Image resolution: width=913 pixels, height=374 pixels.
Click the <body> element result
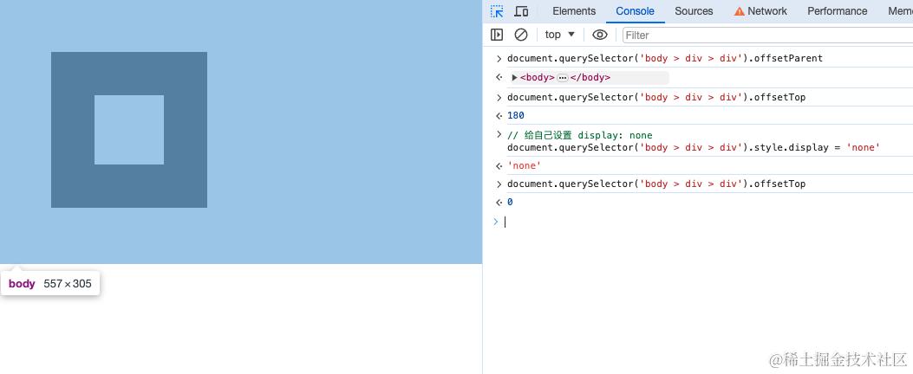pos(590,77)
